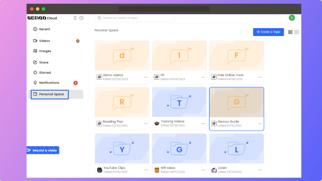Open more options for Free Online Tools
This screenshot has height=181, width=322.
[260, 77]
